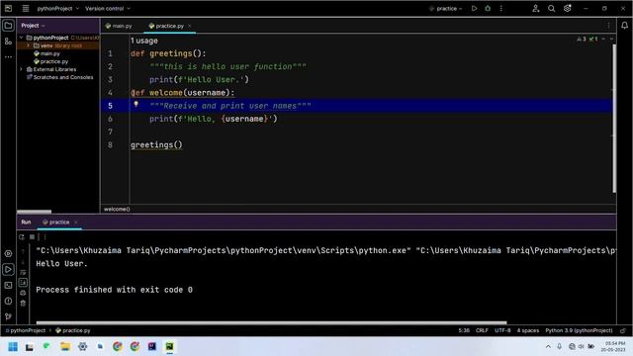Go to next highlighted problem arrow
Image resolution: width=633 pixels, height=356 pixels.
coord(611,39)
